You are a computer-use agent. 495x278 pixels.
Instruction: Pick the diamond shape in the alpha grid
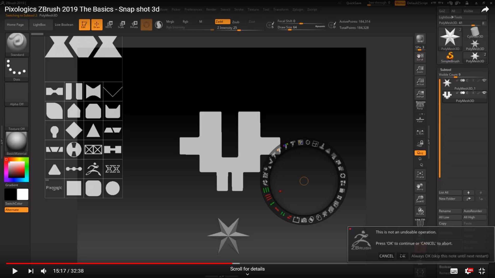(74, 130)
